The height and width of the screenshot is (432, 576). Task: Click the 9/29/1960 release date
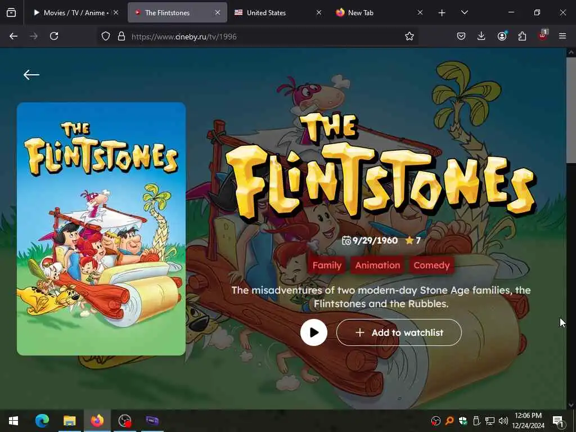(x=370, y=241)
